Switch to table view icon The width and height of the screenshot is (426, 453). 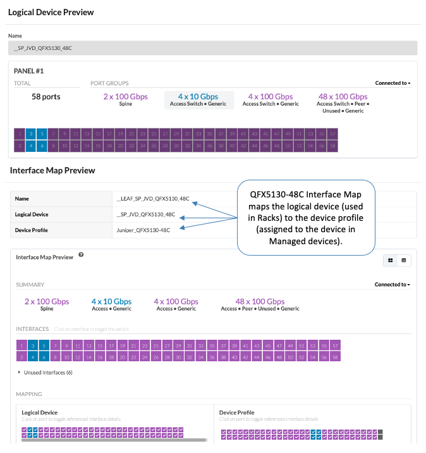coord(404,260)
